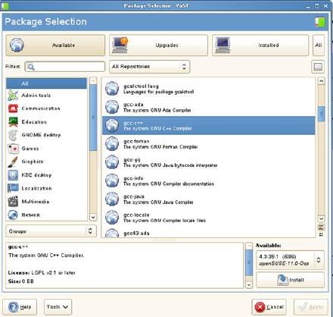The image size is (333, 317).
Task: Click the grid-mode dots icon below package scrollbar
Action: 321,234
